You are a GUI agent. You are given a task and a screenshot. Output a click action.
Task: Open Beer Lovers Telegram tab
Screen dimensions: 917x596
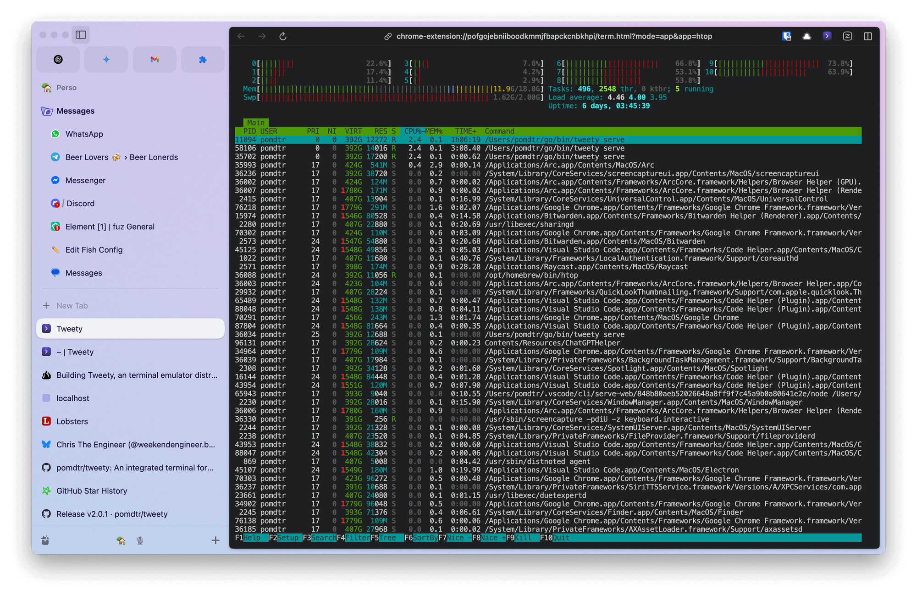coord(130,157)
